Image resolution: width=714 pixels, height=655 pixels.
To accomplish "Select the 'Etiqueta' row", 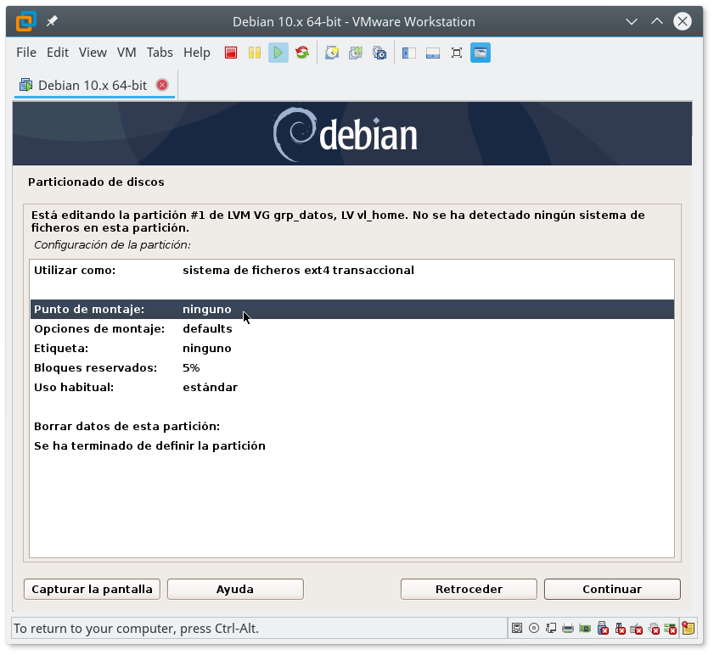I will point(352,349).
